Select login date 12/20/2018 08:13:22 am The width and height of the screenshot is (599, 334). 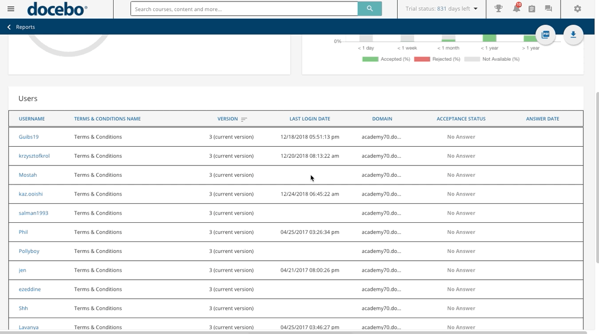[x=310, y=156]
